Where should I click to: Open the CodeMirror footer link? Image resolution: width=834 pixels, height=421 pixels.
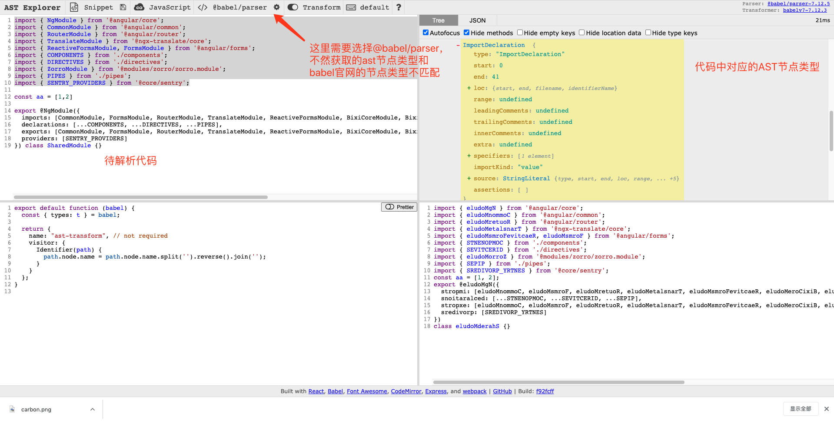coord(406,391)
